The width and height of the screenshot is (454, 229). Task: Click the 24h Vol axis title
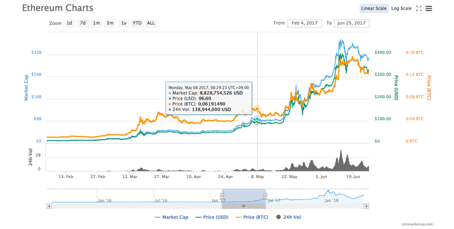31,157
